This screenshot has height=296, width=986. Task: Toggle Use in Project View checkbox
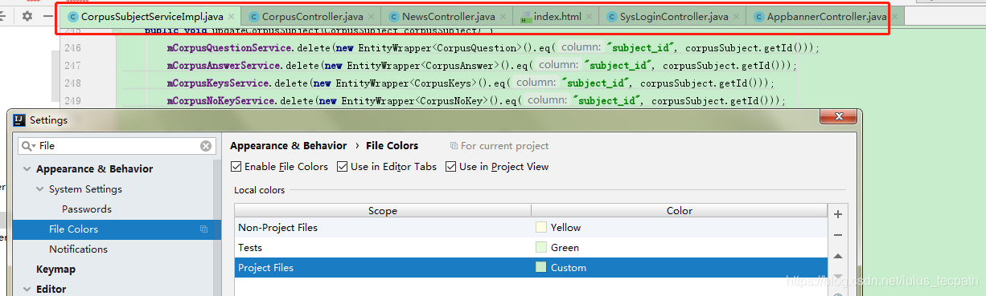(x=450, y=167)
